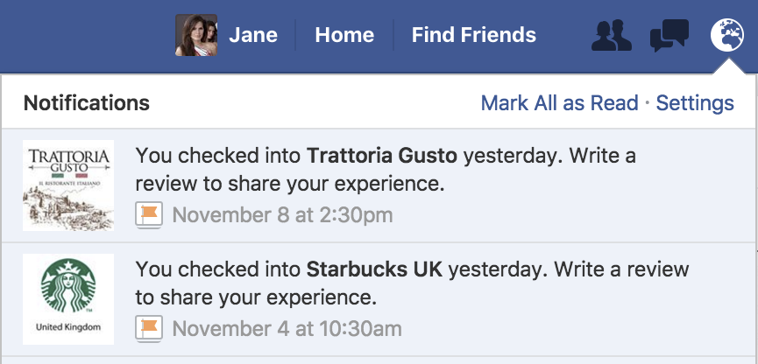Select the Starbucks UK bold name
Screen dimensions: 758x364
(375, 269)
